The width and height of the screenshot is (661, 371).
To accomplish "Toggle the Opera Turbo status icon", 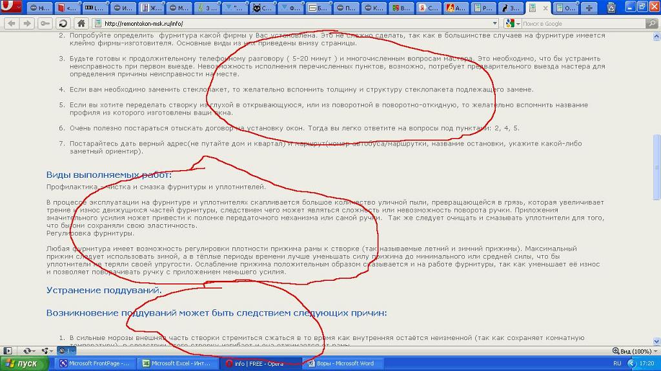I will pyautogui.click(x=66, y=350).
